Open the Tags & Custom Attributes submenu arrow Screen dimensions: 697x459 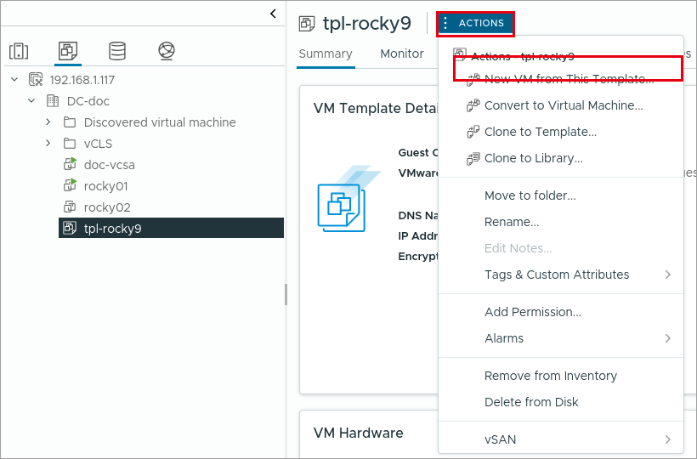pyautogui.click(x=667, y=275)
